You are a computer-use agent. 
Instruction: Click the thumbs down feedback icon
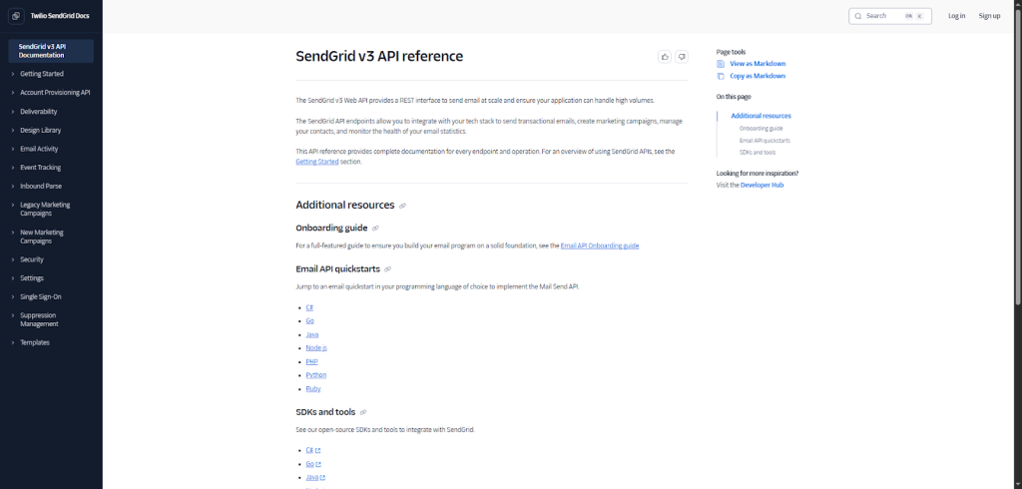(682, 57)
